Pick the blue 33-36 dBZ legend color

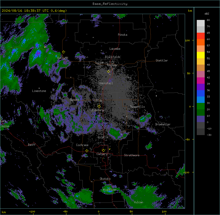point(201,93)
